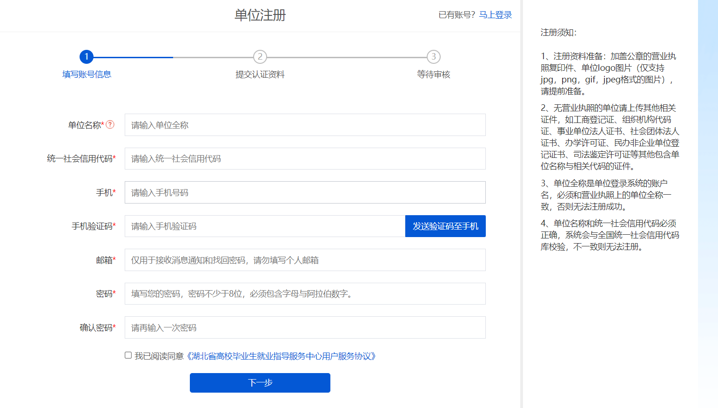Focus the 密码 password field
Image resolution: width=718 pixels, height=408 pixels.
pos(305,294)
